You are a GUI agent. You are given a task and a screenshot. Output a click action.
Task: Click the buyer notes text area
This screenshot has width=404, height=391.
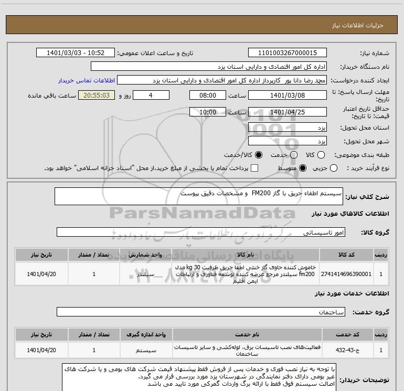tap(199, 377)
